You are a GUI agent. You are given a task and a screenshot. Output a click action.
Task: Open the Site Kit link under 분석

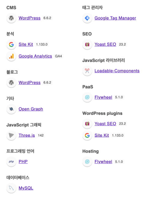pyautogui.click(x=26, y=44)
